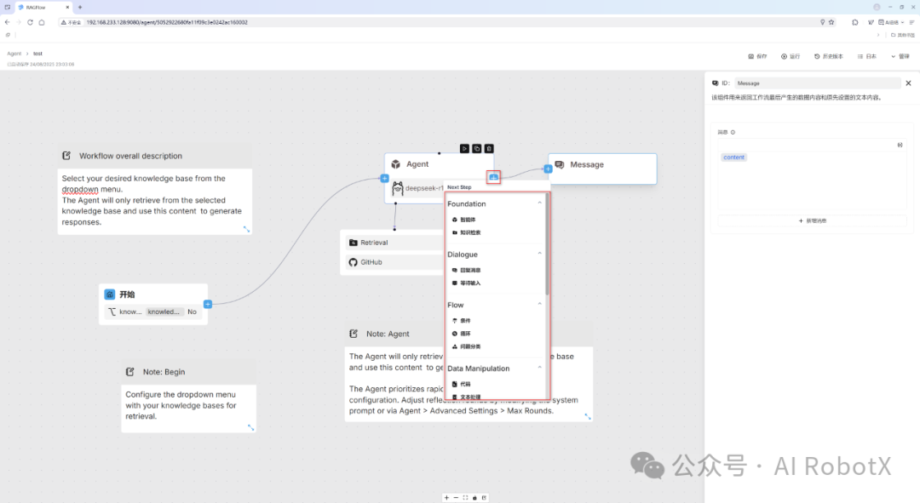Screen dimensions: 920x503
Task: Reload the page with the browser refresh icon
Action: pyautogui.click(x=29, y=23)
